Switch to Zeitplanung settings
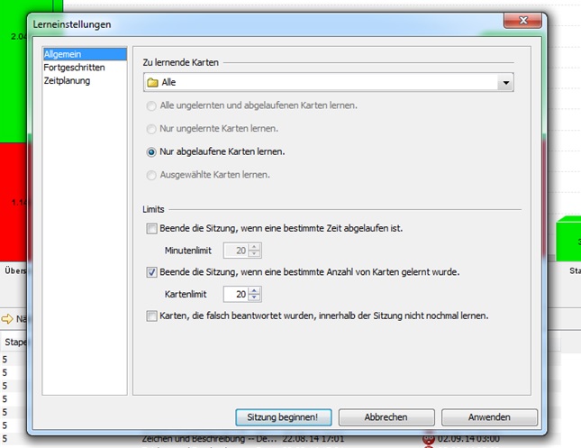Screen dimensions: 581x448 coord(67,80)
